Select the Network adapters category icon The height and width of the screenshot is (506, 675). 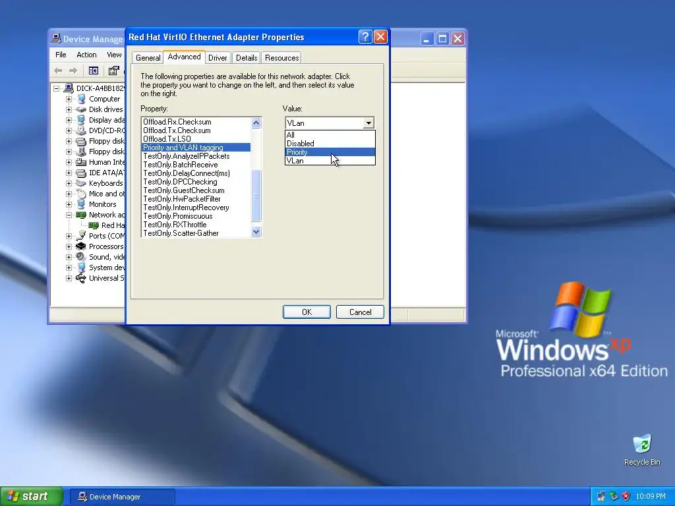(81, 215)
